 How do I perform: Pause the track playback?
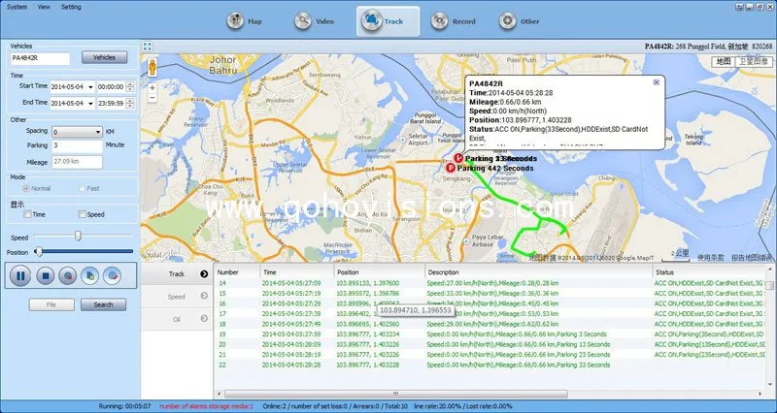pos(20,275)
